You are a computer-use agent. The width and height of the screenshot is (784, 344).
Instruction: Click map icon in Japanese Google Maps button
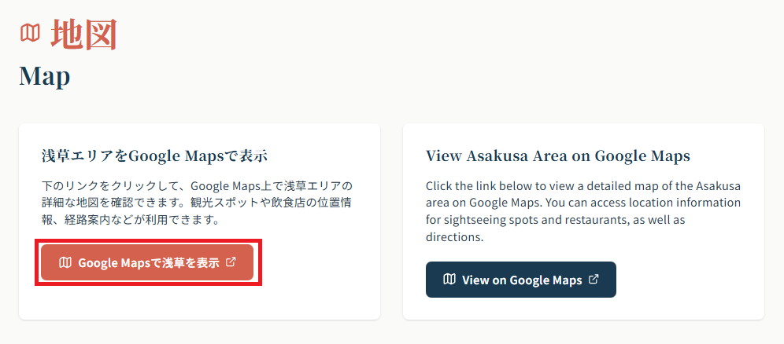click(65, 262)
